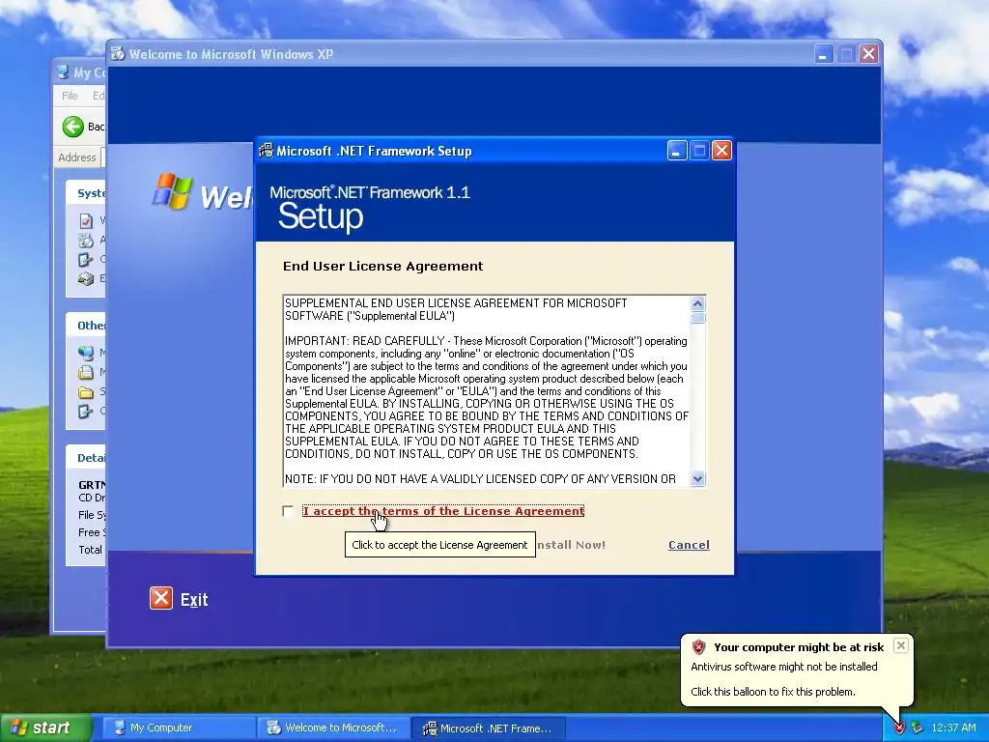This screenshot has width=989, height=742.
Task: Minimize the Welcome to Windows XP window
Action: [823, 54]
